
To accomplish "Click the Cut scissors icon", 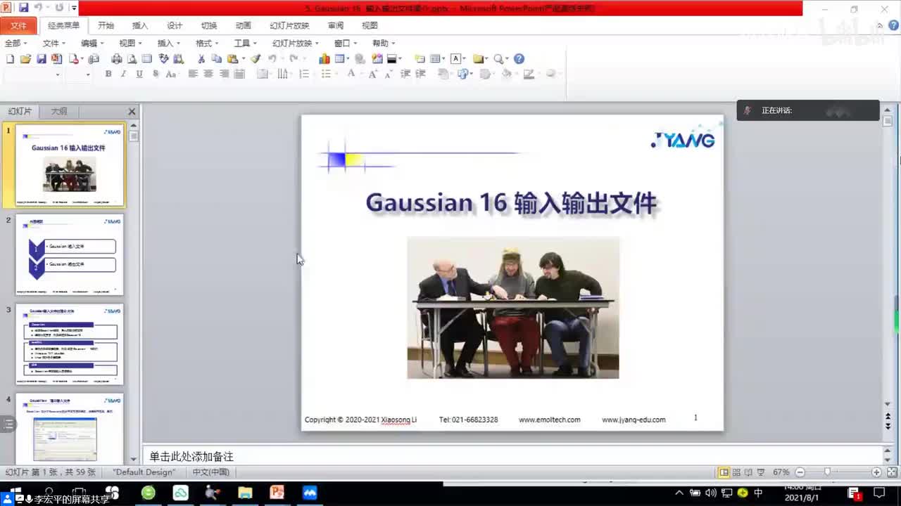I will [x=201, y=59].
